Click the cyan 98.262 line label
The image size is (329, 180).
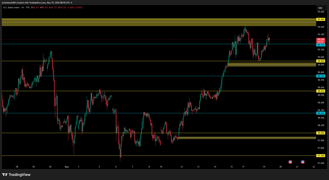(x=321, y=113)
